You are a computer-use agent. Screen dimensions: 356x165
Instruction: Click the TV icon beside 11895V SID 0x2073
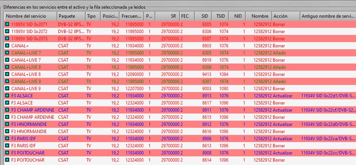[8, 39]
